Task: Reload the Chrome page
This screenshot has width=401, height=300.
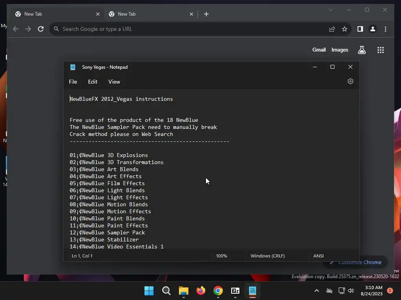Action: pos(41,29)
